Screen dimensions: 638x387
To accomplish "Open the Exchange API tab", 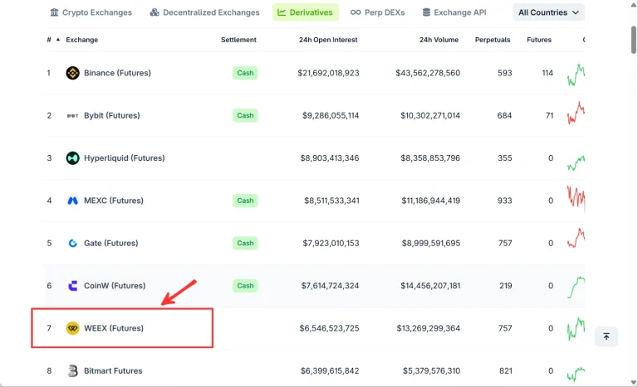I will 454,12.
